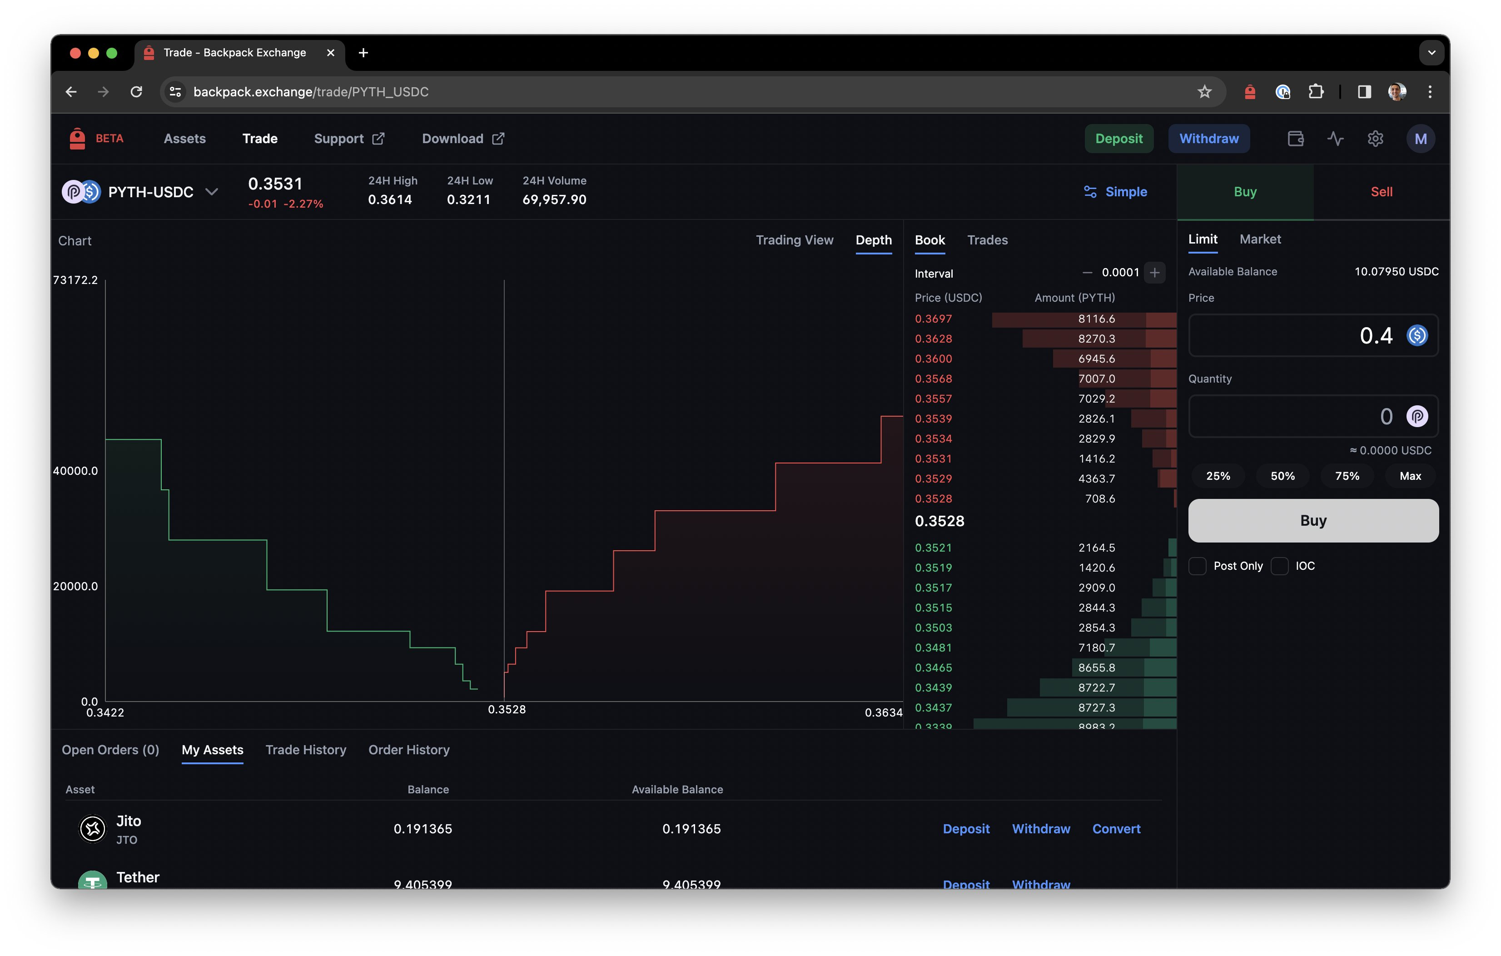Click the blue Withdraw header button
Image resolution: width=1501 pixels, height=956 pixels.
click(1208, 139)
